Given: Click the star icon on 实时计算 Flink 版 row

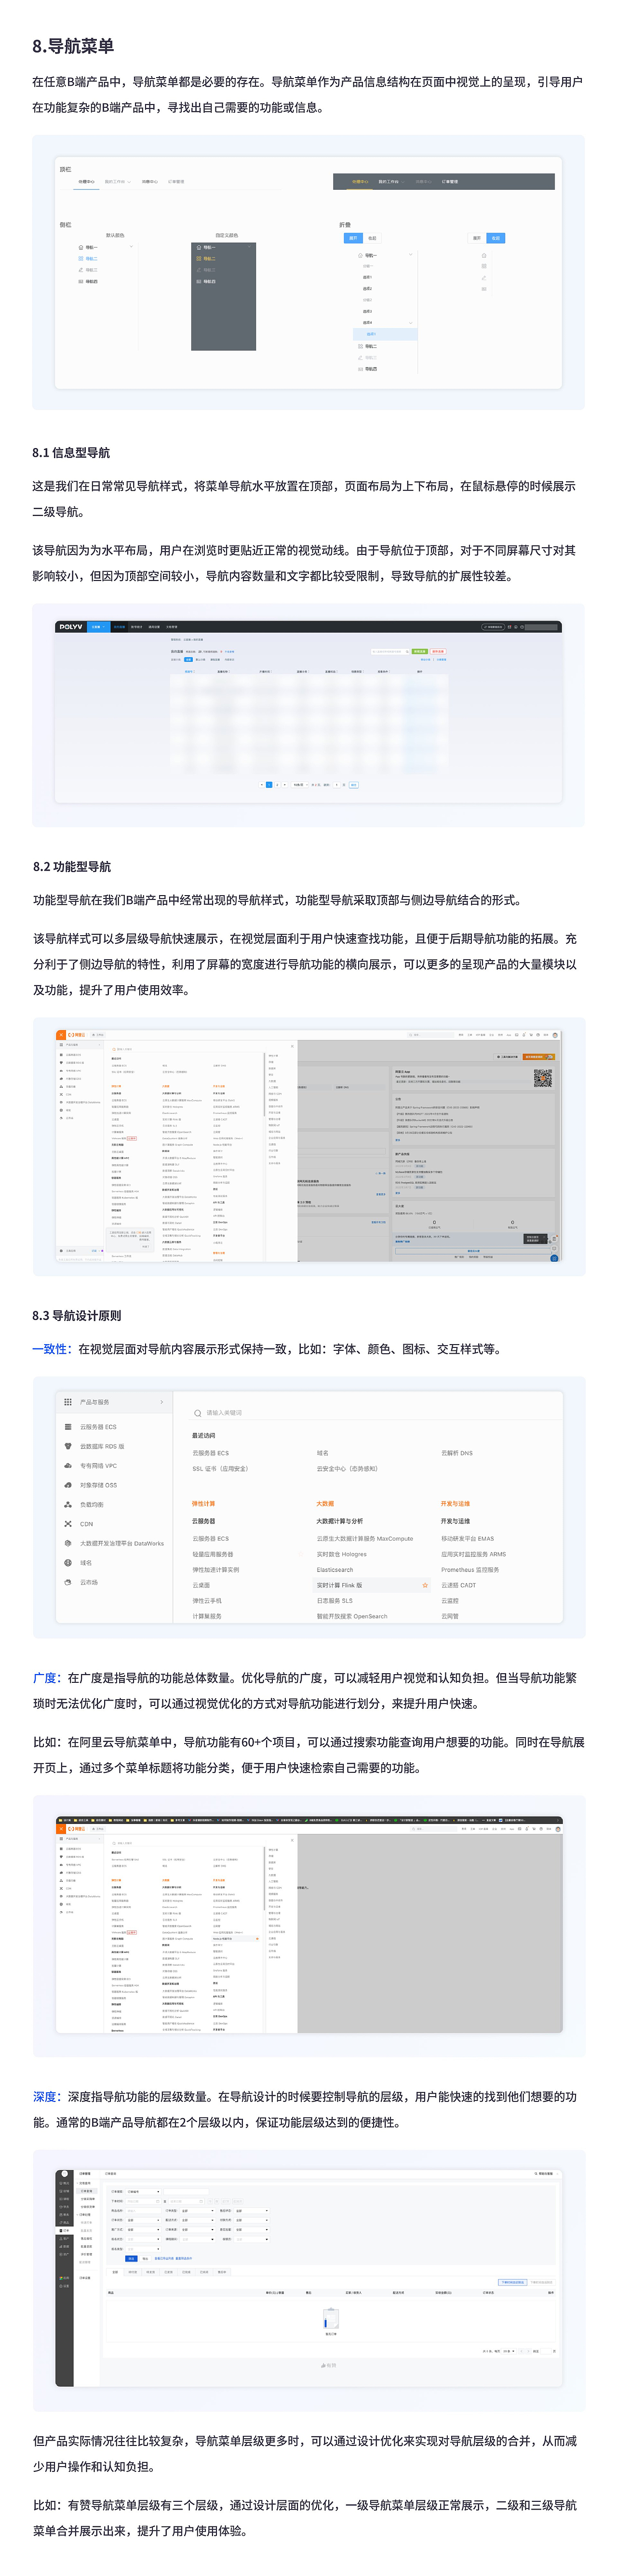Looking at the screenshot, I should tap(424, 1585).
